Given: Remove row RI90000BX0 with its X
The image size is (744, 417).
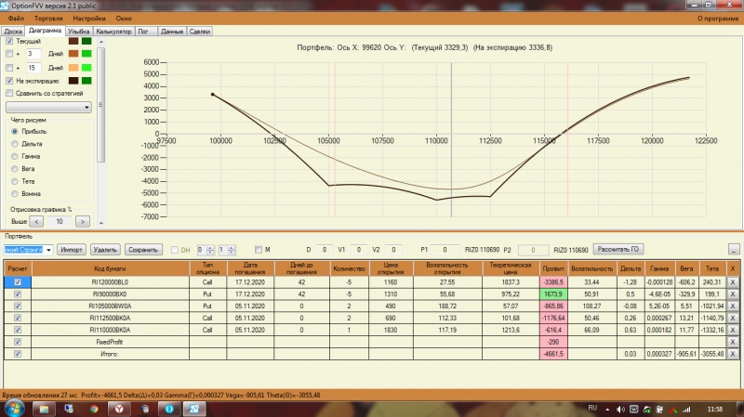Looking at the screenshot, I should [733, 293].
